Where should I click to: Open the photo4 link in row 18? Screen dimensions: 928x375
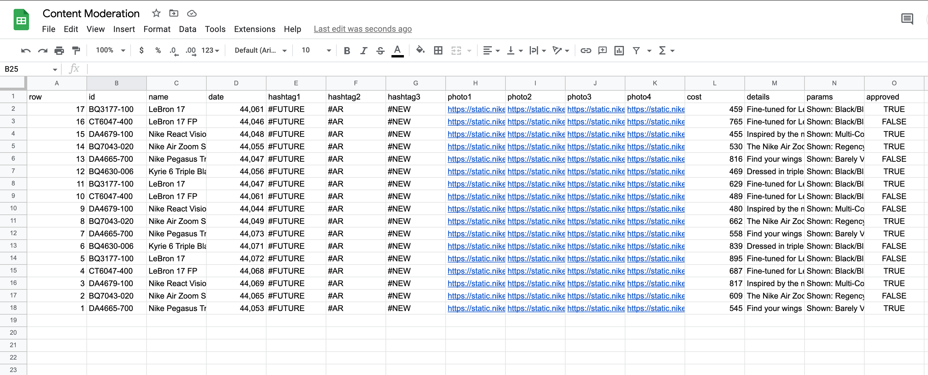click(655, 308)
